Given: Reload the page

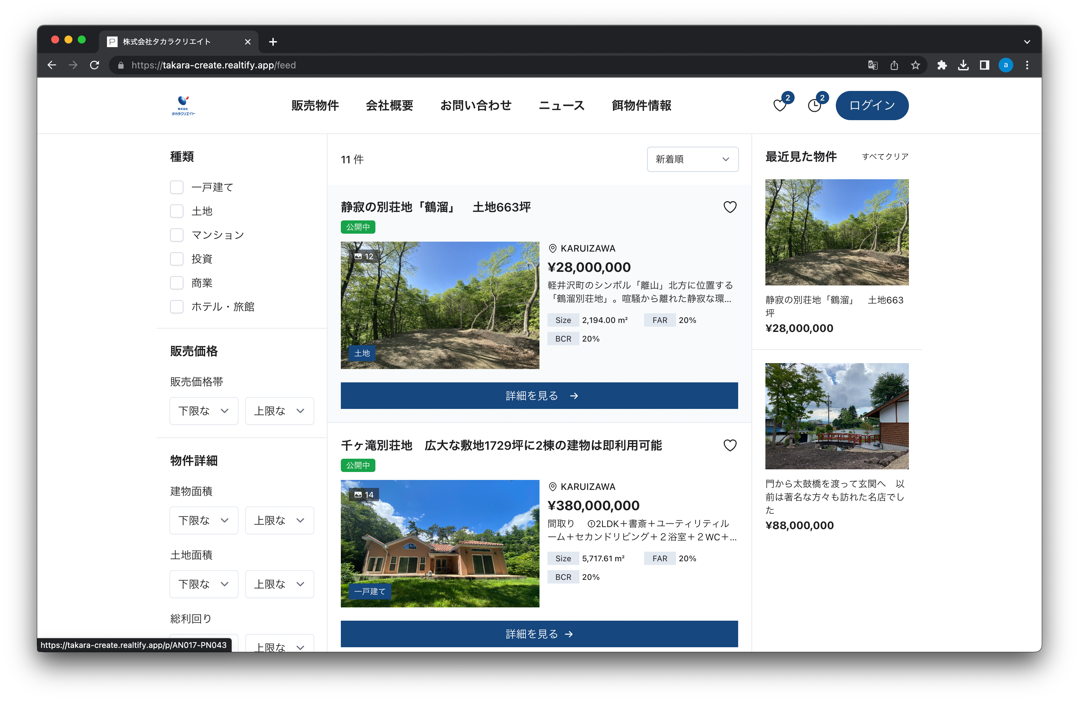Looking at the screenshot, I should (94, 65).
